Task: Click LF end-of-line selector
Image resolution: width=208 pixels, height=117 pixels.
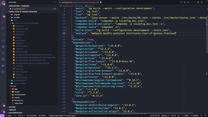Action: click(x=178, y=116)
